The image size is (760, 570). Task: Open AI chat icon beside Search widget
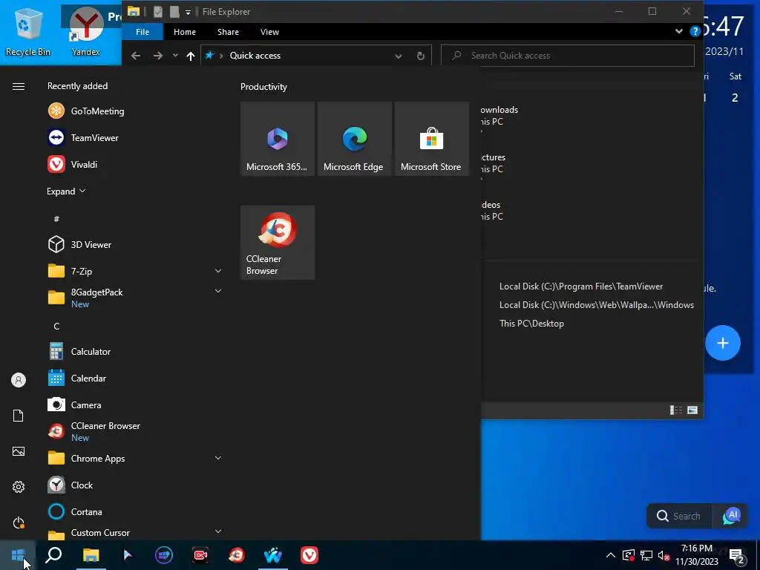point(731,517)
